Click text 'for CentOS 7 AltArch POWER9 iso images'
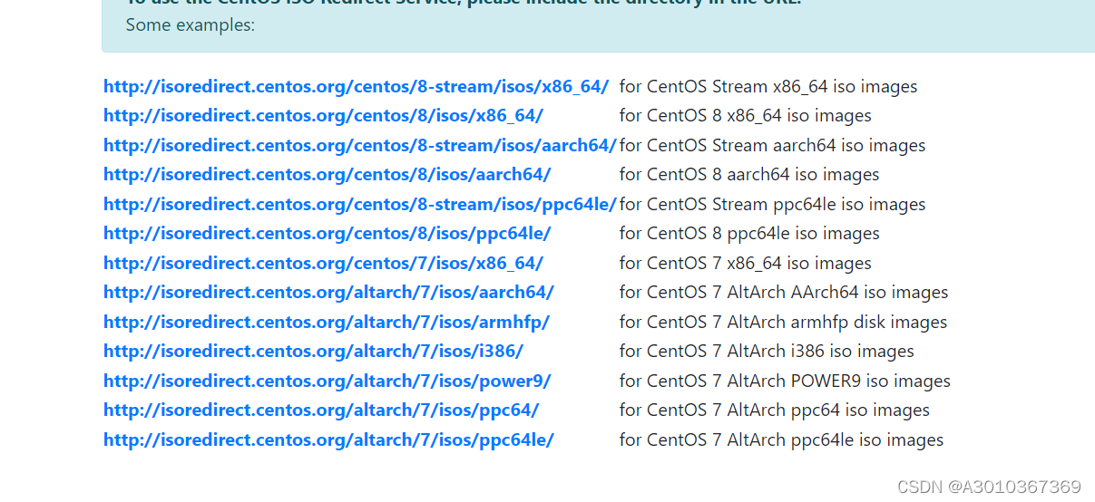Screen dimensions: 1095x502 tap(785, 381)
